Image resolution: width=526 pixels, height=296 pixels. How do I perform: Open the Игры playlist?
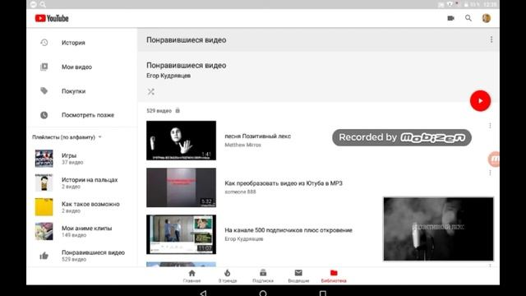[82, 159]
